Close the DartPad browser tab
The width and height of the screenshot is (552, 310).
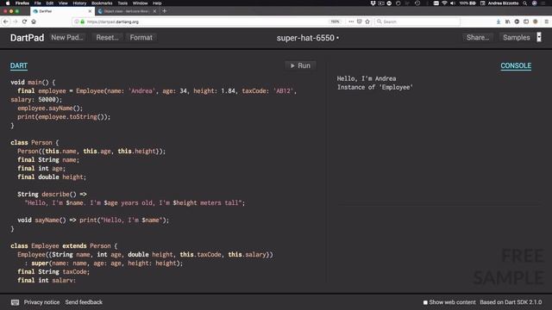pyautogui.click(x=90, y=11)
